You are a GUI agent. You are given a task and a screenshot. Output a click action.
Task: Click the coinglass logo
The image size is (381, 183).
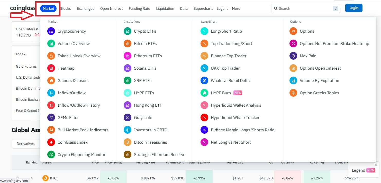coord(23,8)
